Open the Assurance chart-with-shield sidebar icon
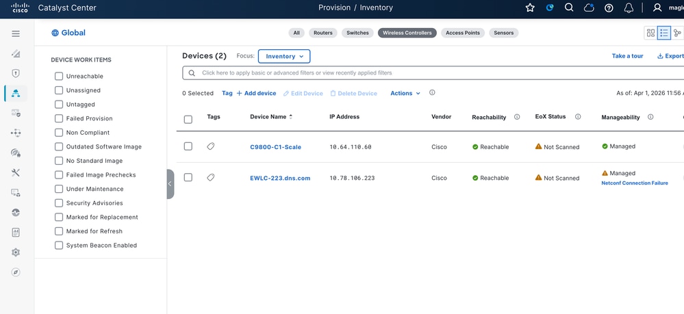This screenshot has height=314, width=684. pyautogui.click(x=16, y=114)
